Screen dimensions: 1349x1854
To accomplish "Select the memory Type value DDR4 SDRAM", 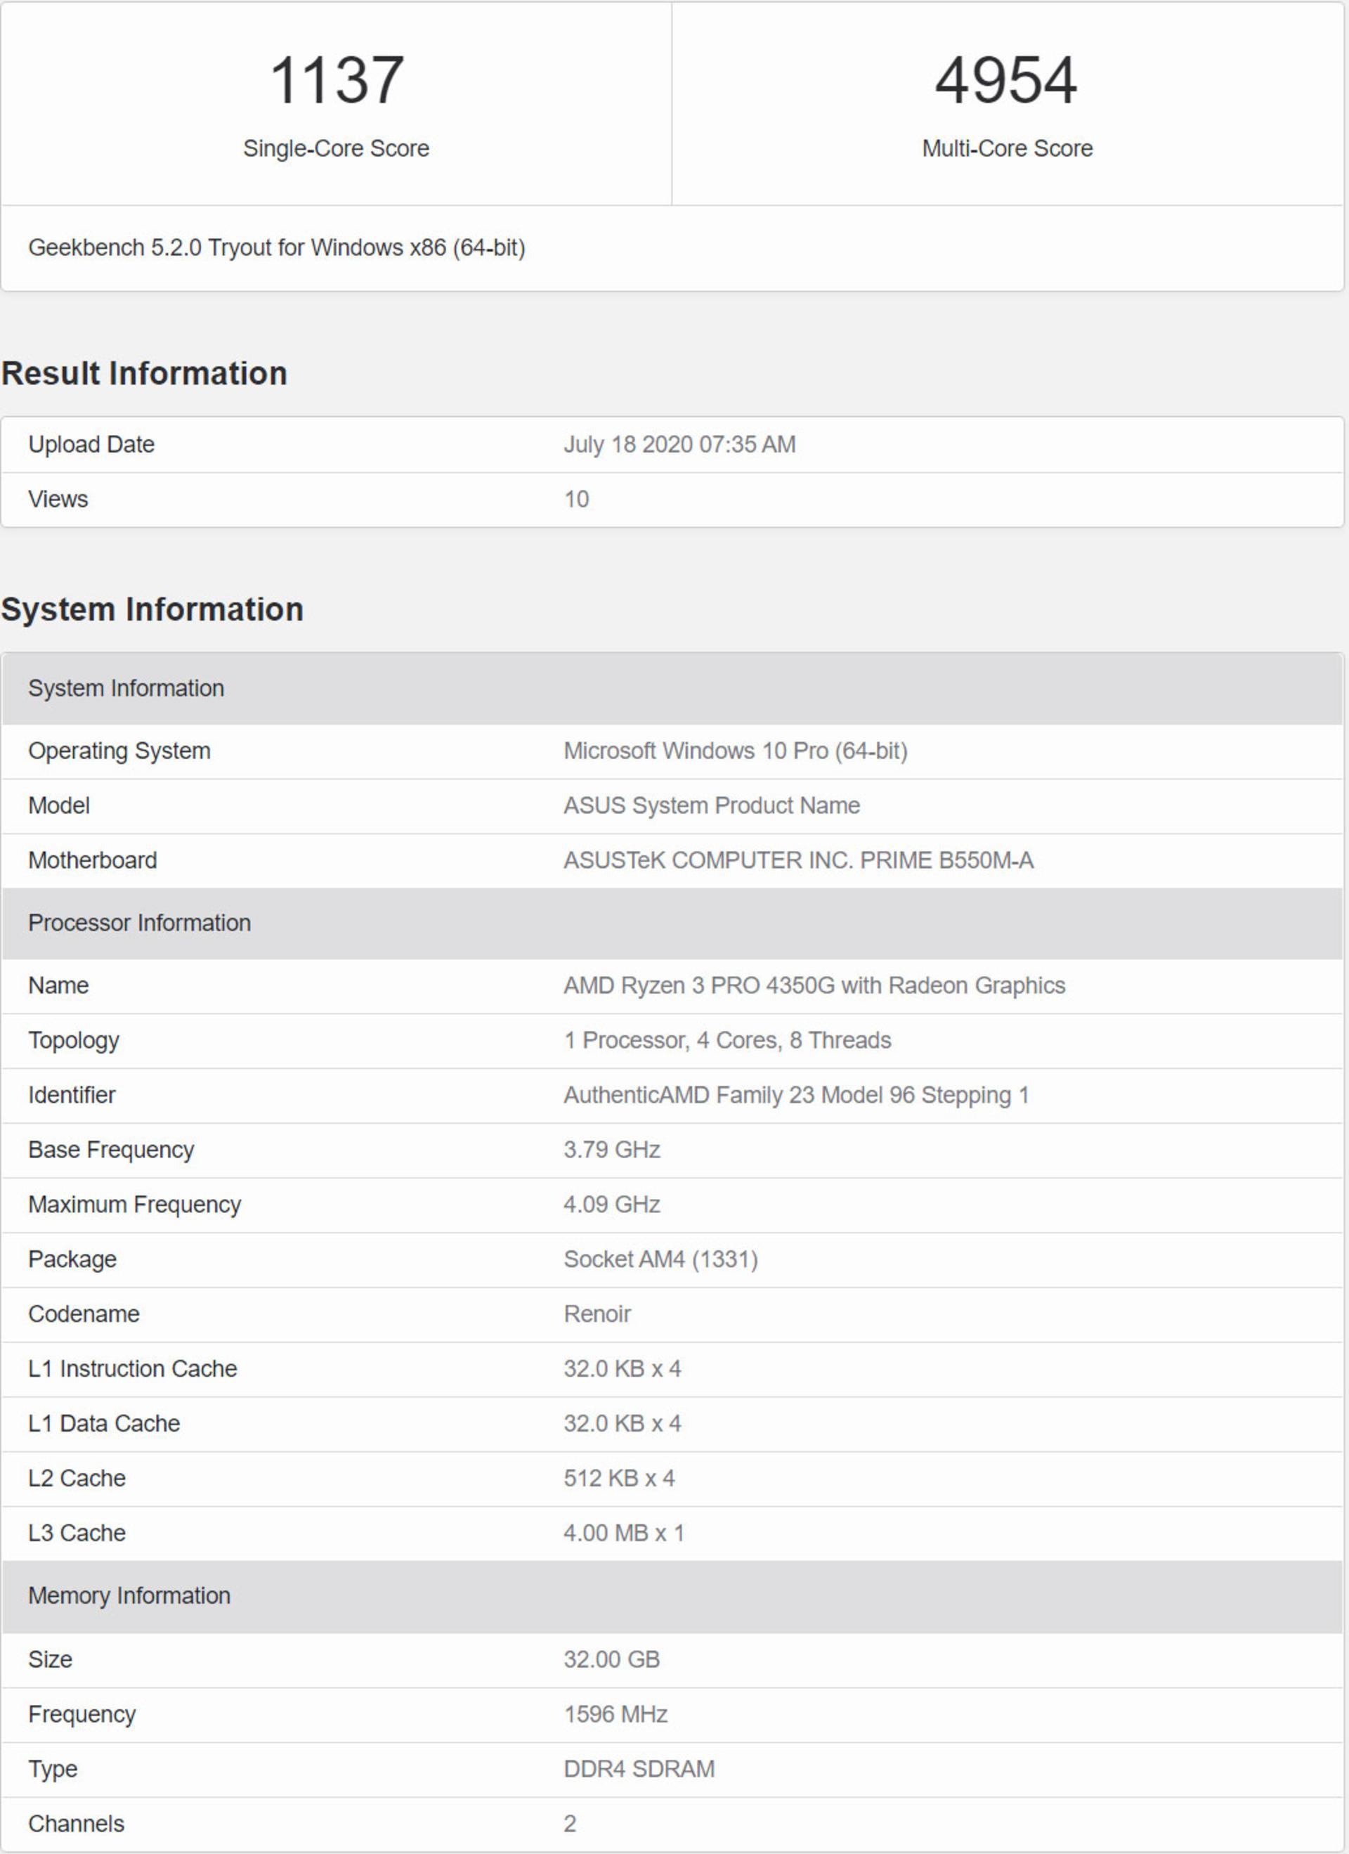I will (639, 1769).
